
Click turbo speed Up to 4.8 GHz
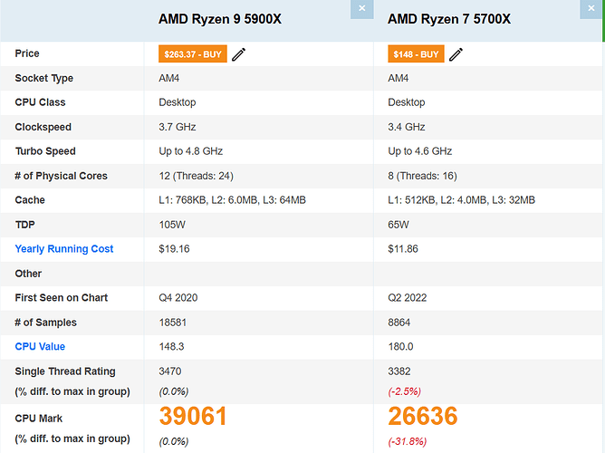click(x=190, y=151)
